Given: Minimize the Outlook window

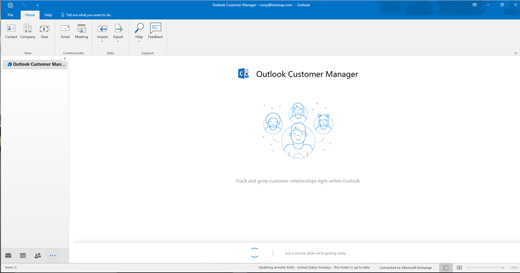Looking at the screenshot, I should tap(488, 5).
